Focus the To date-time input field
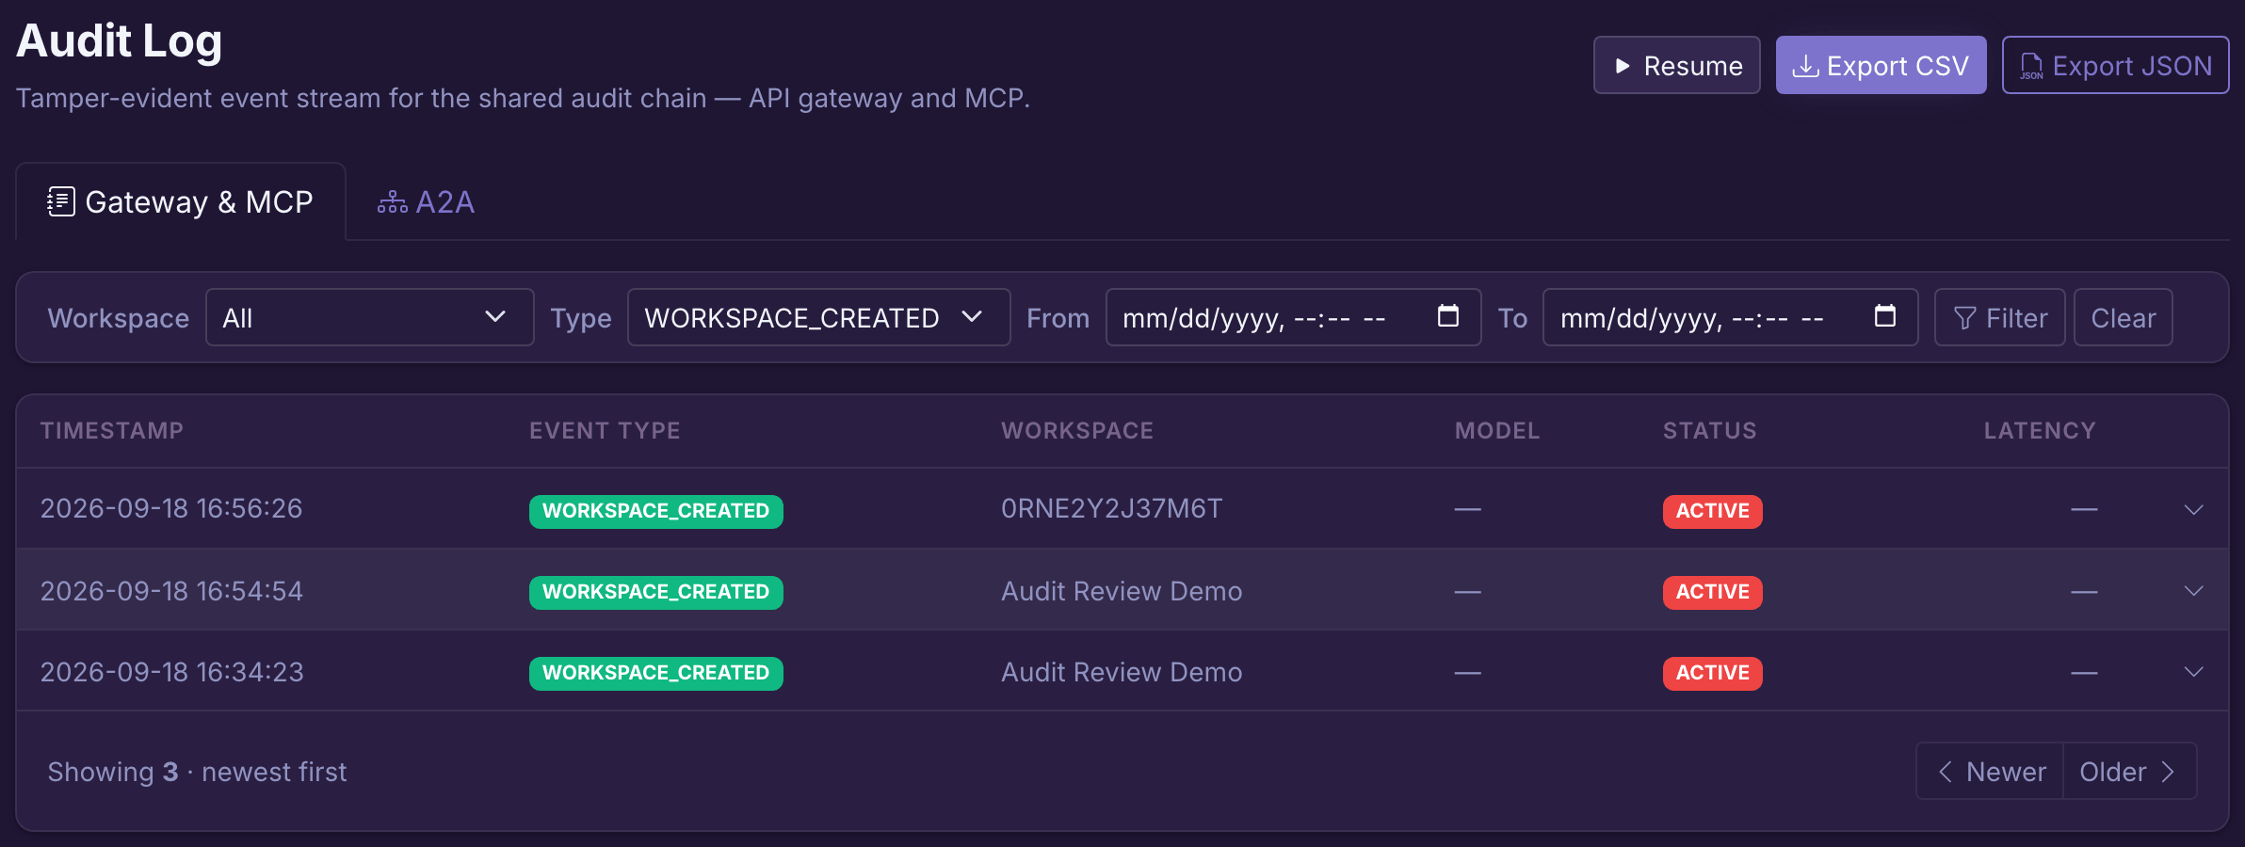 (x=1730, y=317)
